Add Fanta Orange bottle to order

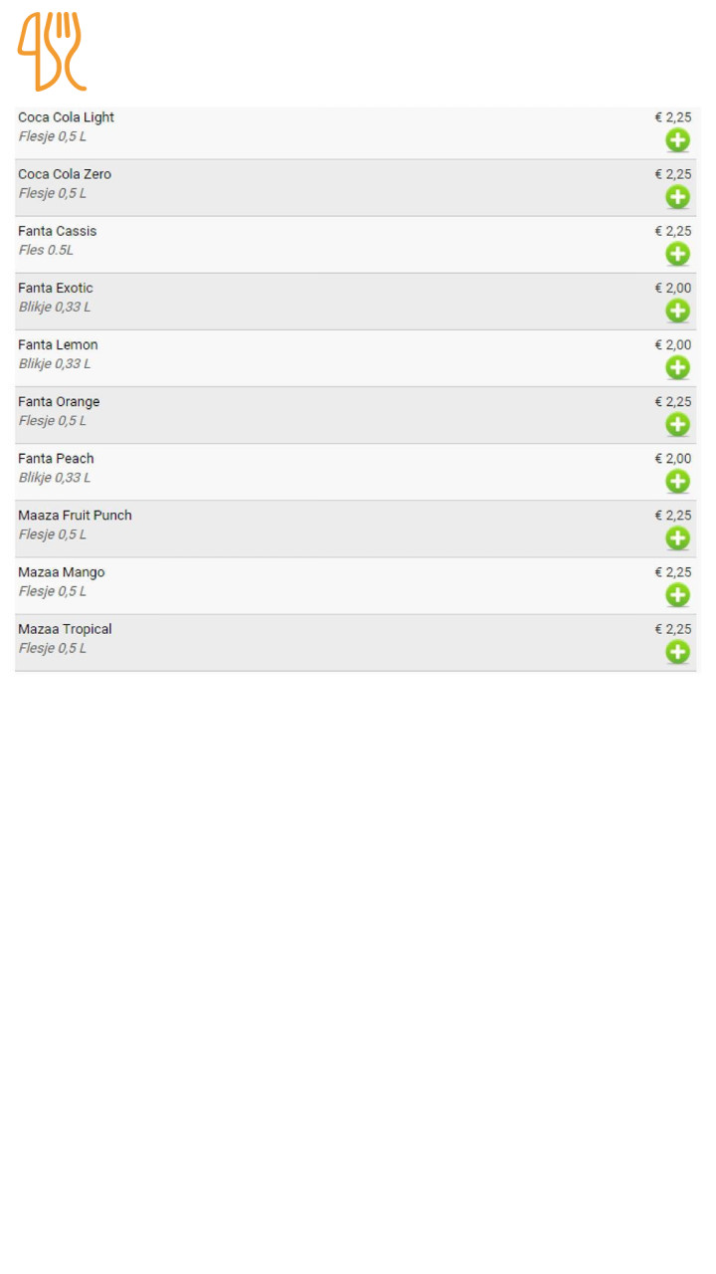(x=677, y=424)
